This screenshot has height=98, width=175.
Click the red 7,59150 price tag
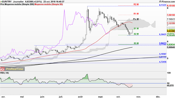(x=171, y=15)
